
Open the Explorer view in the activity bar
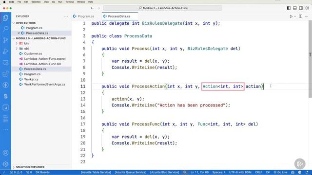pyautogui.click(x=5, y=18)
